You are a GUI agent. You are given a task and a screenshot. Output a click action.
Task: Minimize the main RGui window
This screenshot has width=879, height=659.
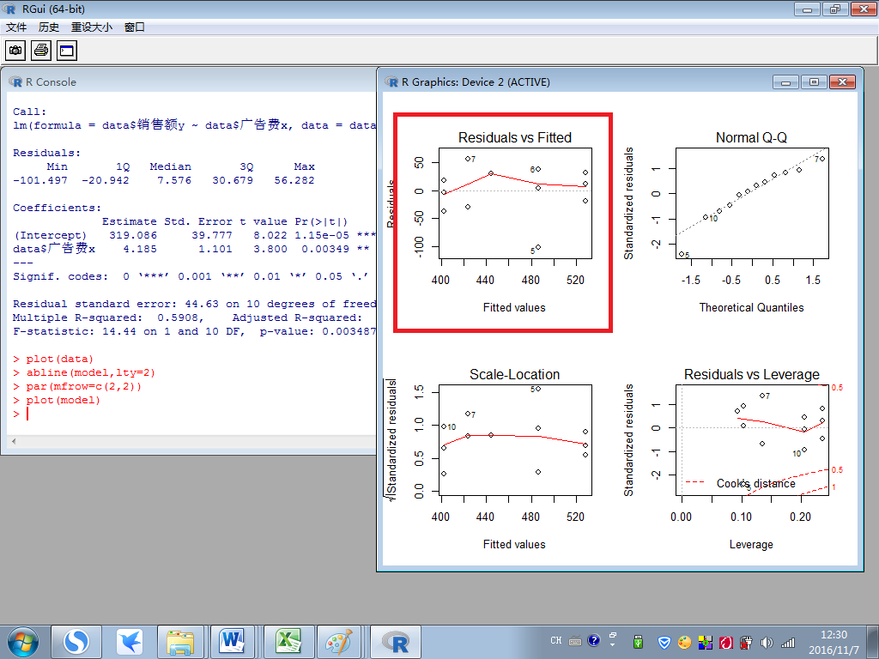(807, 9)
